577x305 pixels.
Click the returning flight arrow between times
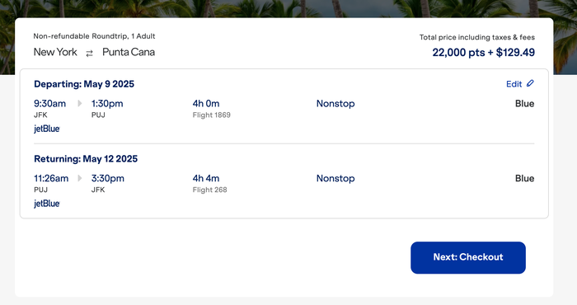tap(79, 178)
